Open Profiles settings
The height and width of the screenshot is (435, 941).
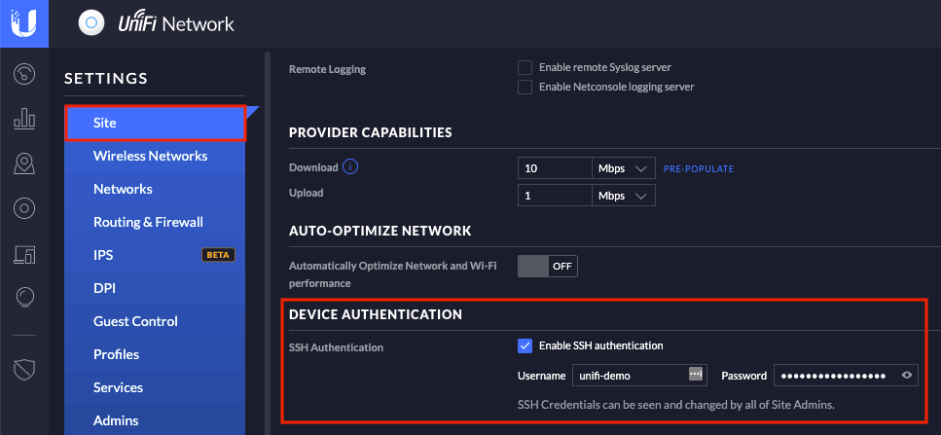click(156, 354)
